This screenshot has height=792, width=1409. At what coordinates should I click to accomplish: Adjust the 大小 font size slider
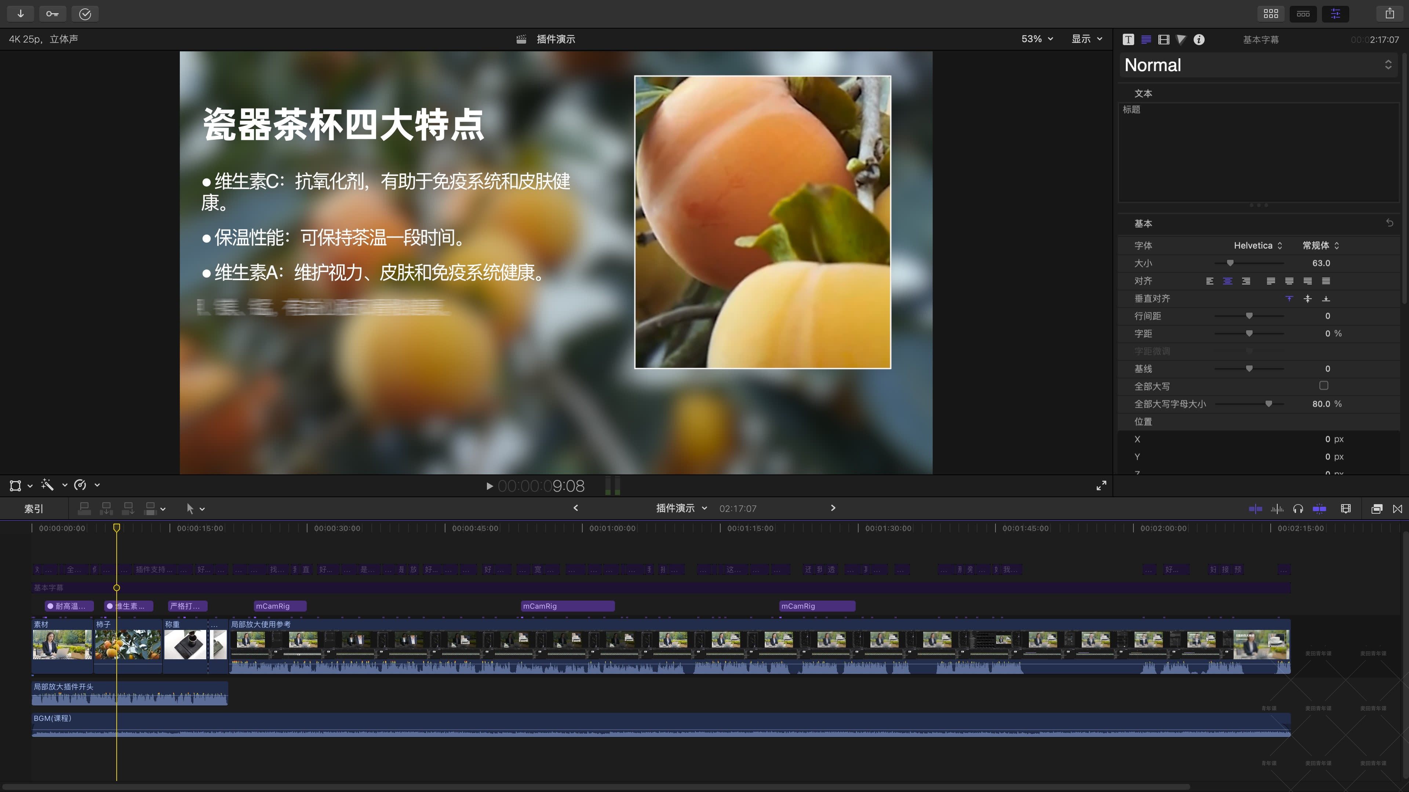[x=1230, y=263]
